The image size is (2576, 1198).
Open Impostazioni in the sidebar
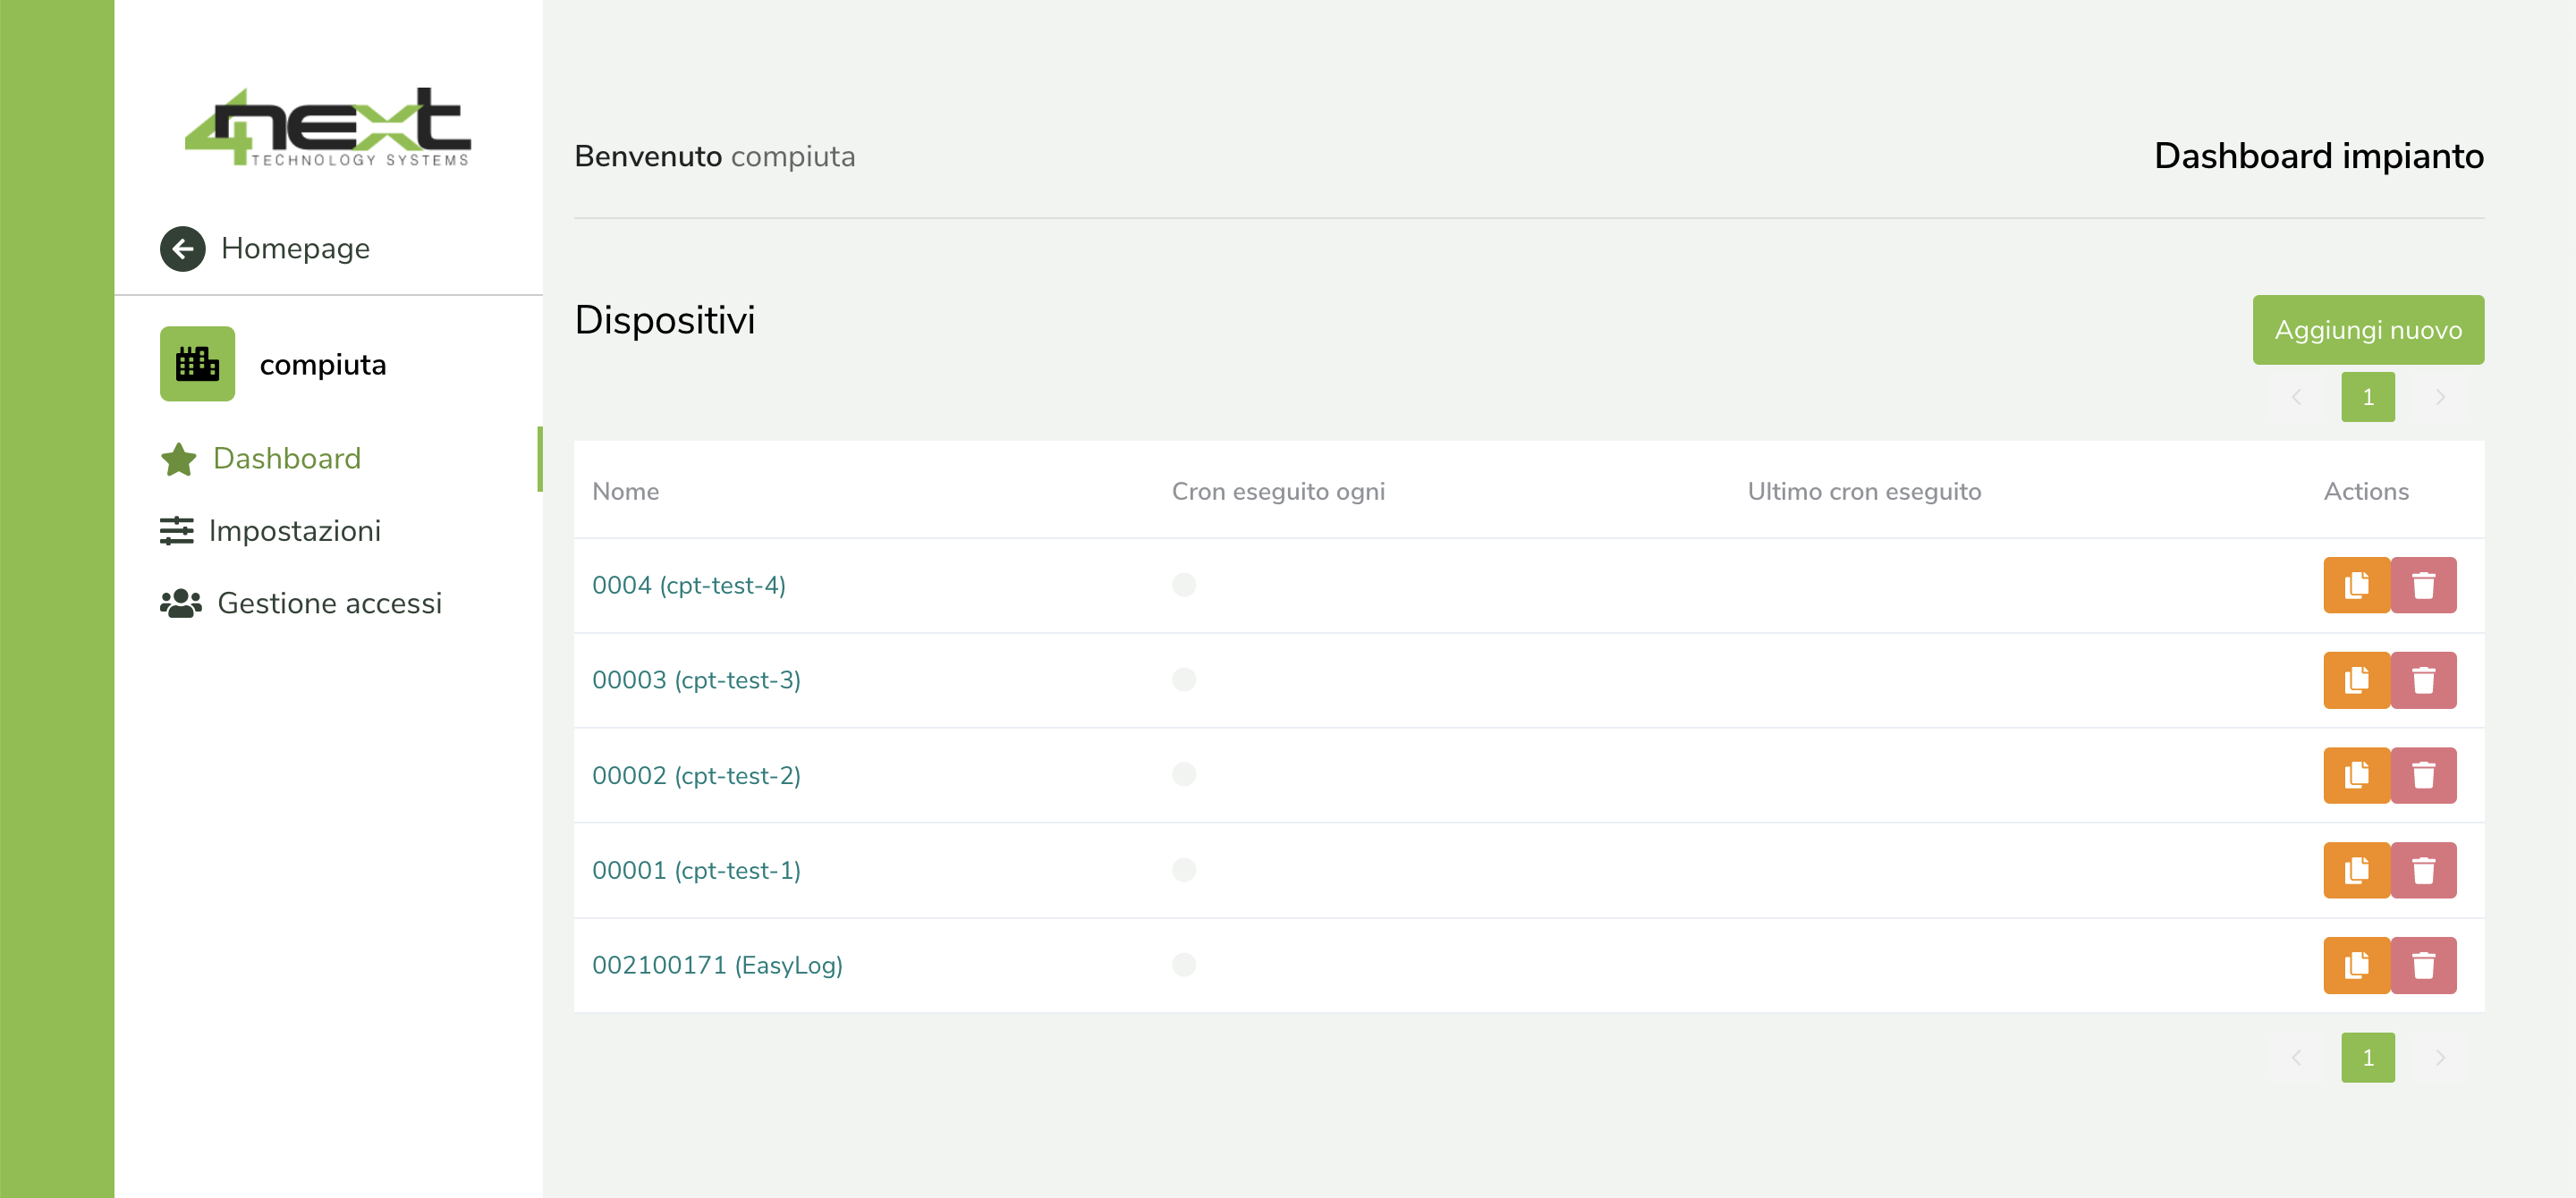point(293,530)
